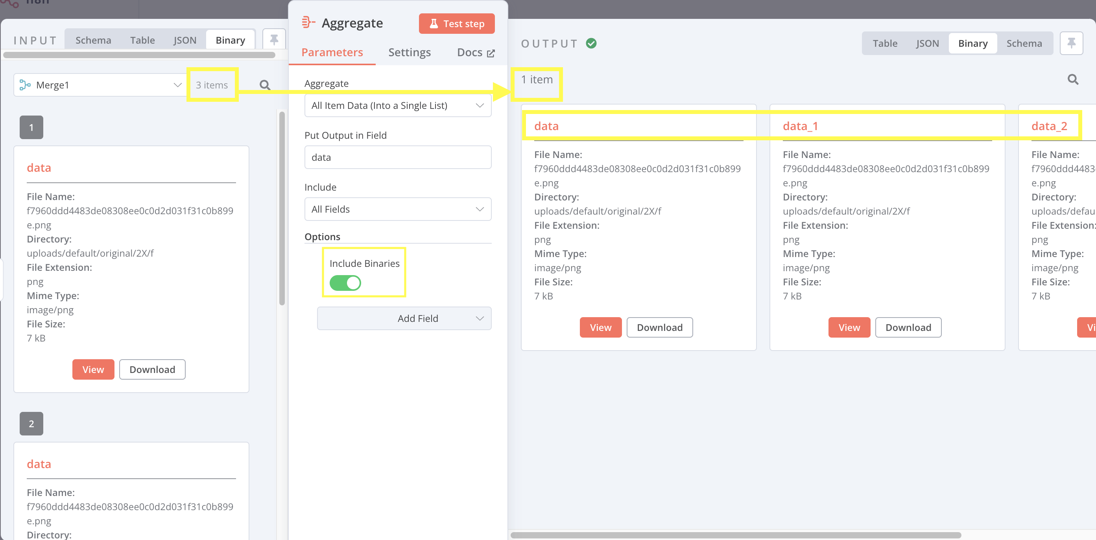The width and height of the screenshot is (1096, 540).
Task: Click the input item number 1 badge
Action: (x=31, y=127)
